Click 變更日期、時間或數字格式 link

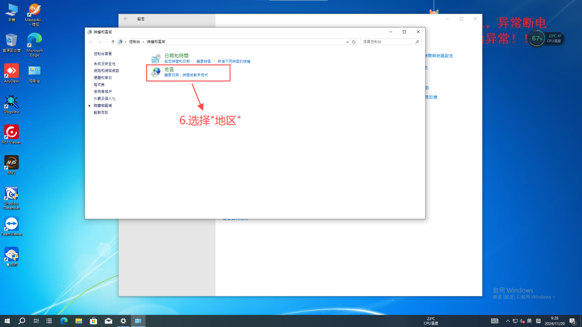pyautogui.click(x=186, y=75)
